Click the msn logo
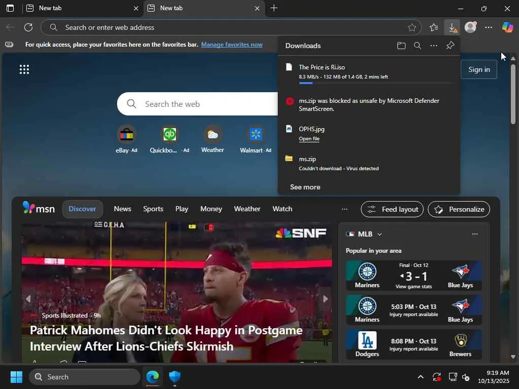The height and width of the screenshot is (389, 519). pyautogui.click(x=39, y=208)
